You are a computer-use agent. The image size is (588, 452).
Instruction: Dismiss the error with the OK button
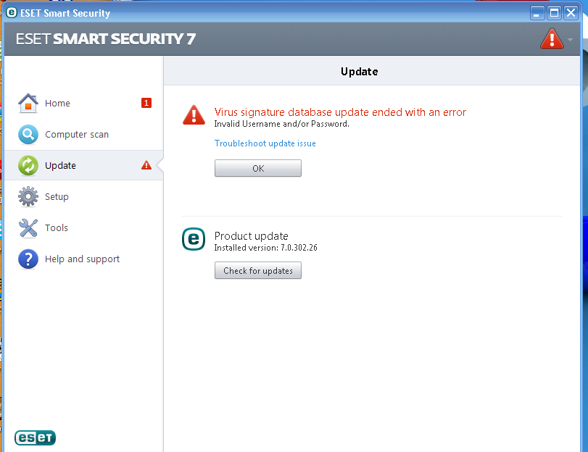pos(258,168)
